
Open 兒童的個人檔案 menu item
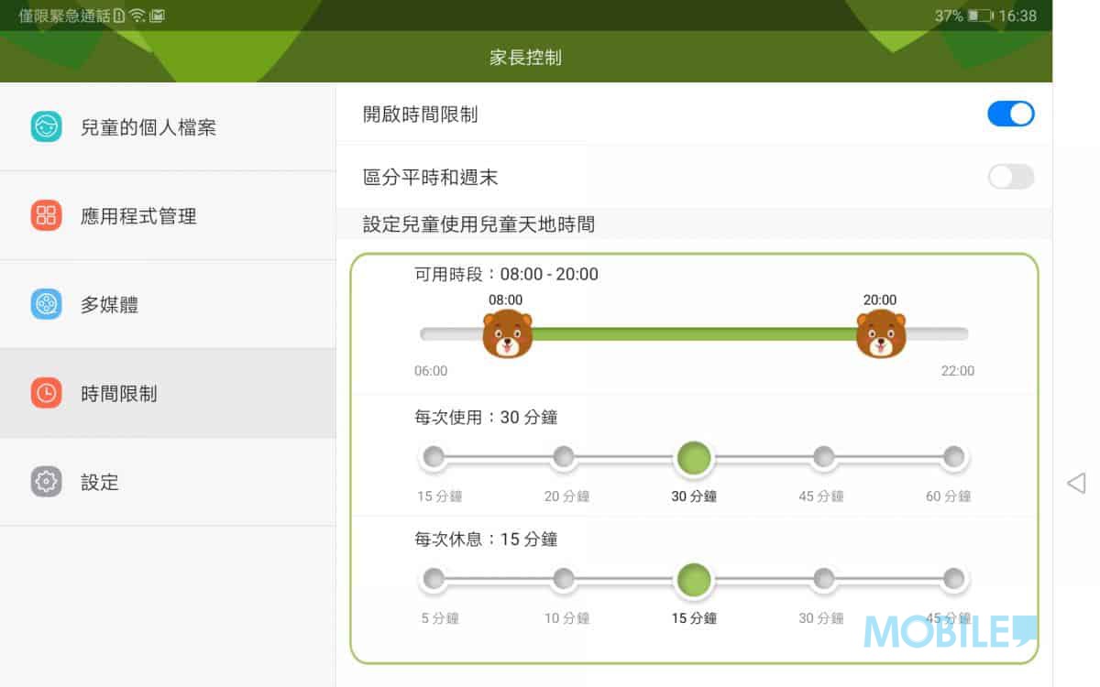click(168, 126)
